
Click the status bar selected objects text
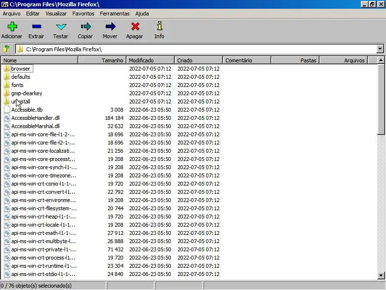[x=36, y=286]
